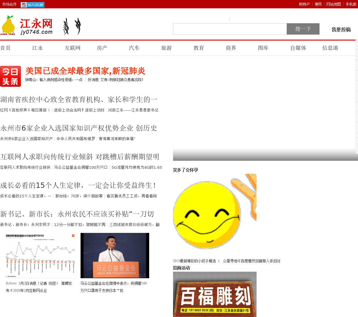
Task: Click the TOP20 industry chart thumbnail
Action: (40, 256)
